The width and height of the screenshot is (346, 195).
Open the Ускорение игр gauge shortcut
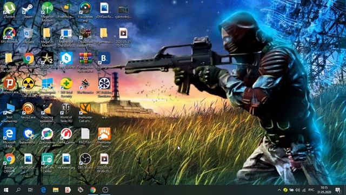(85, 9)
